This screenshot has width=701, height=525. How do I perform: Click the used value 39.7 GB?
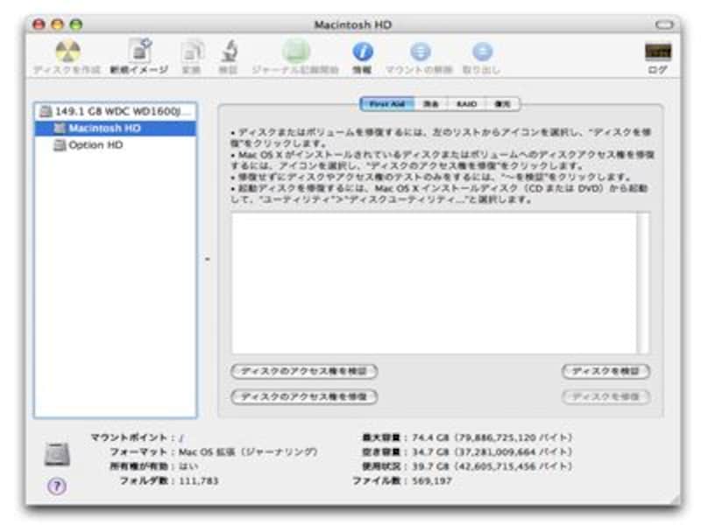click(x=430, y=466)
